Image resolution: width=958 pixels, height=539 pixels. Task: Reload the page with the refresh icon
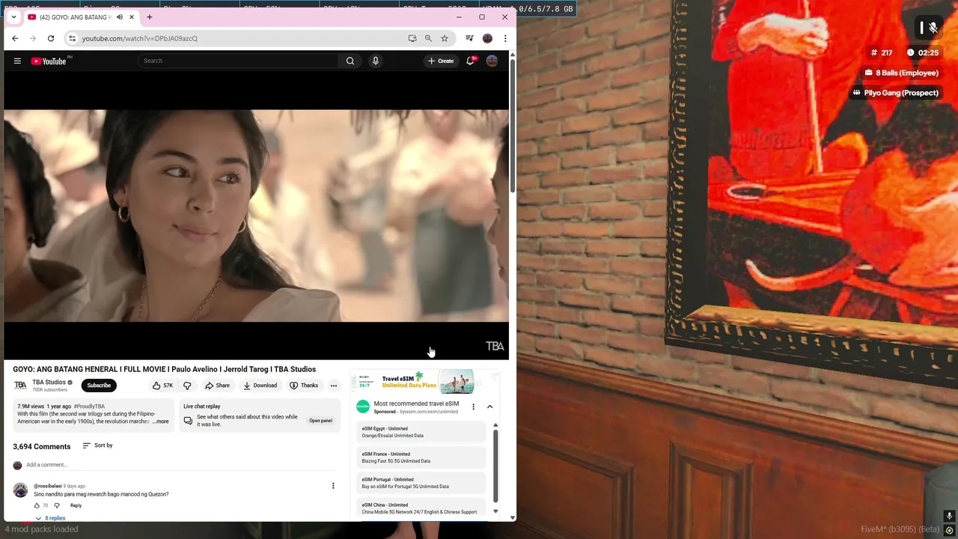[x=51, y=38]
